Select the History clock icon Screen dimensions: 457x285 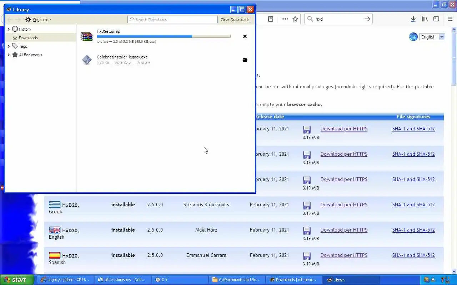click(15, 29)
